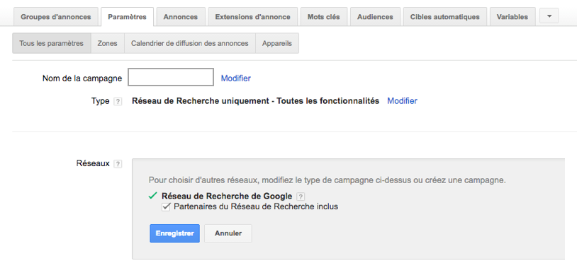Uncheck Partenaires du Réseau de Recherche inclus
Screen dimensions: 577x275
tap(166, 206)
